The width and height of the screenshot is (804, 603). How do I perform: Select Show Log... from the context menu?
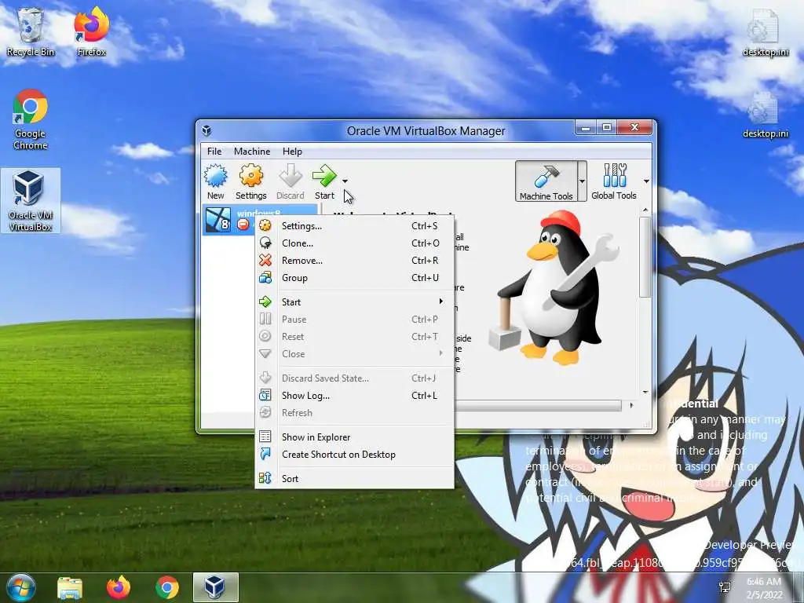354,396
